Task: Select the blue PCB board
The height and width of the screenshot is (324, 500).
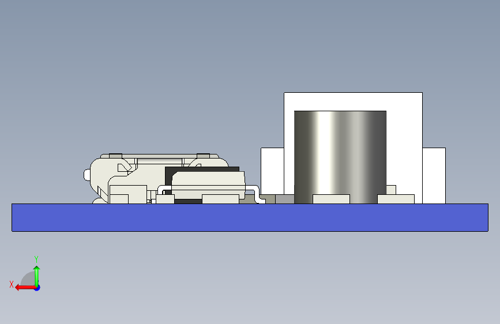Action: (250, 217)
